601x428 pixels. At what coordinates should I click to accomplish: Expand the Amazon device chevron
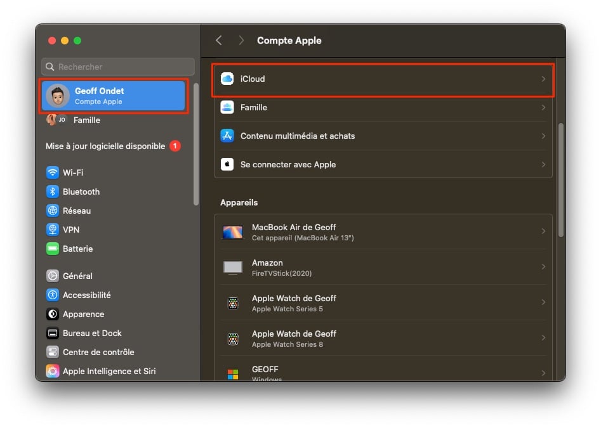click(543, 267)
